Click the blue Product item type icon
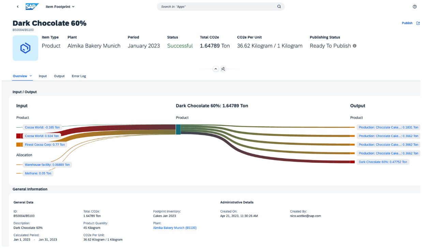 [25, 48]
